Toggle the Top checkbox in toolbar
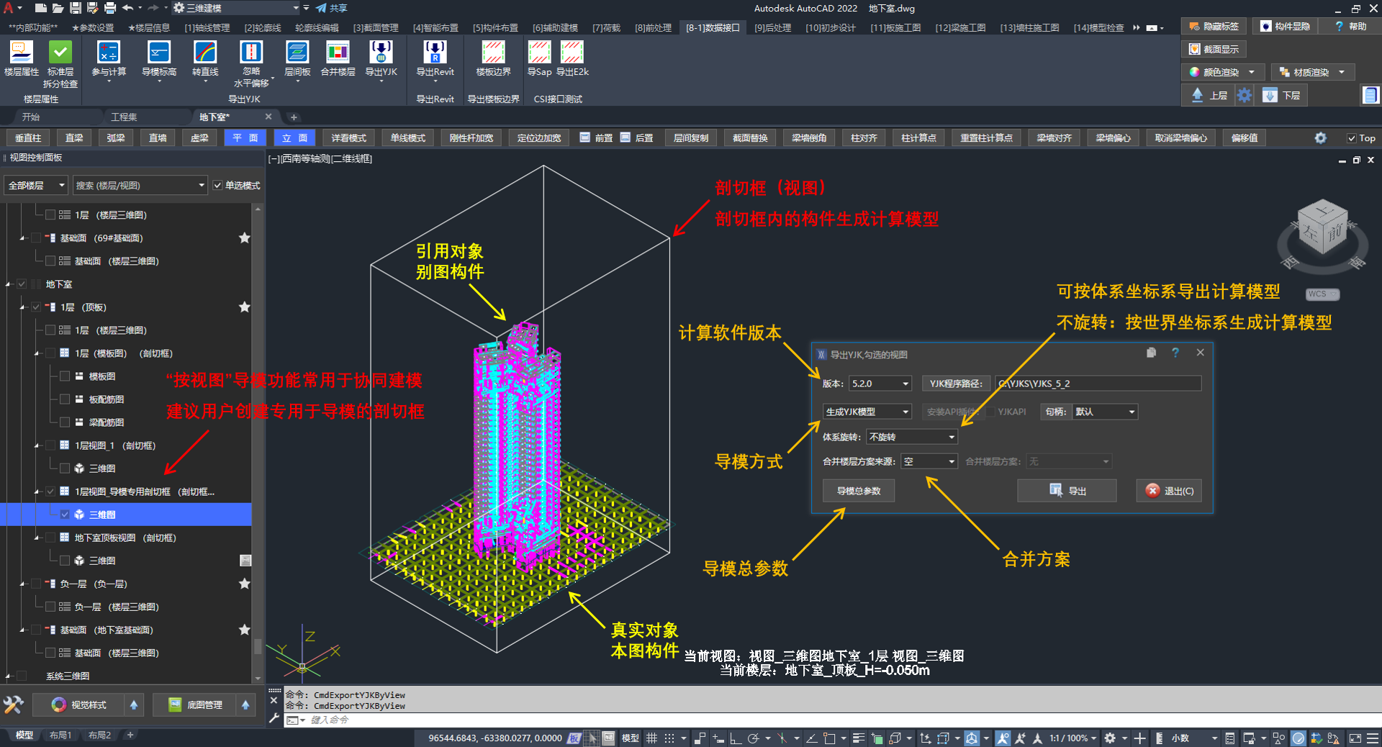This screenshot has width=1382, height=747. tap(1352, 138)
